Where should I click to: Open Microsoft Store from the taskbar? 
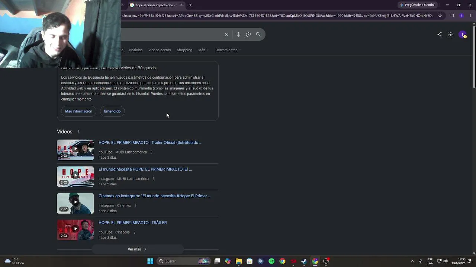click(x=250, y=261)
